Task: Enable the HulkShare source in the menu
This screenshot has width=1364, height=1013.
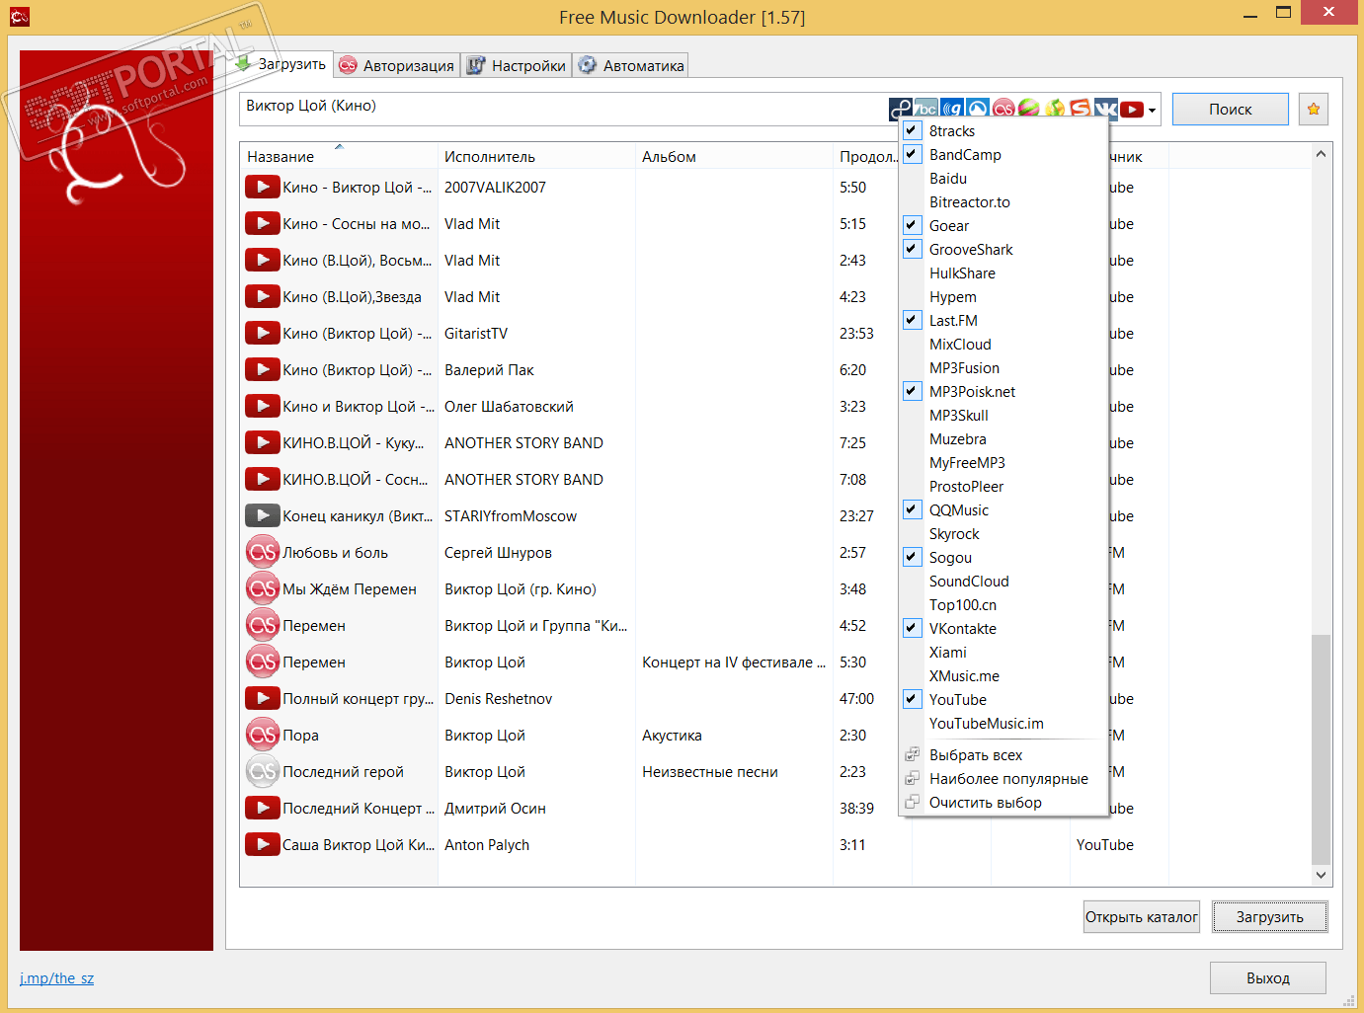Action: (1003, 273)
